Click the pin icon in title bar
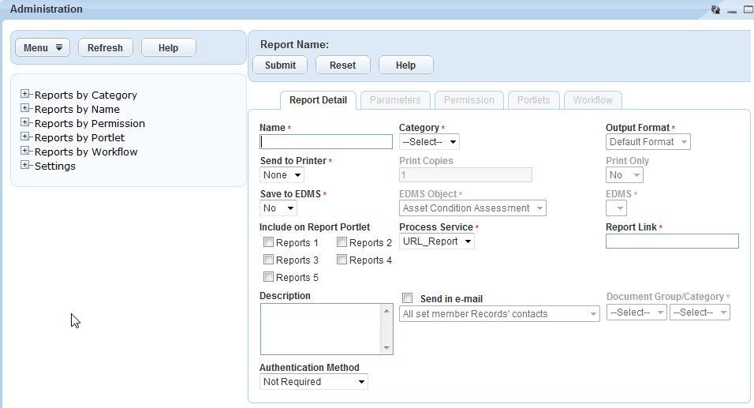 (x=715, y=9)
